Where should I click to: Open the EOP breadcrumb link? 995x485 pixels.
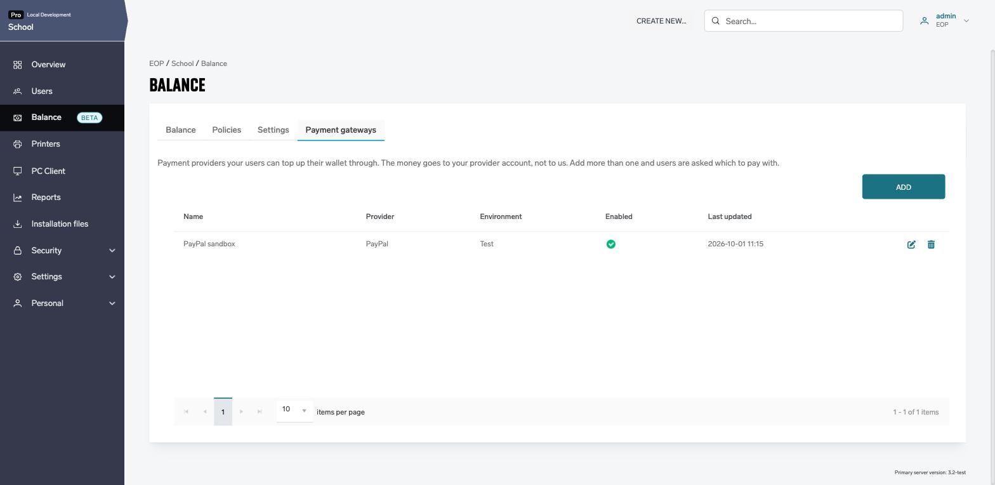click(x=157, y=63)
